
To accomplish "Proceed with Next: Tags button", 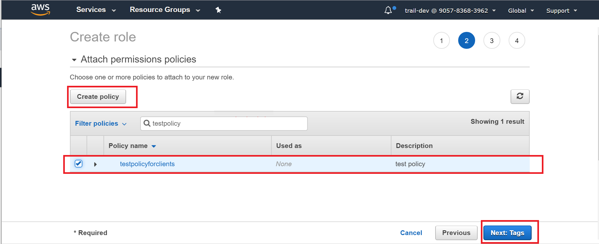I will point(507,233).
